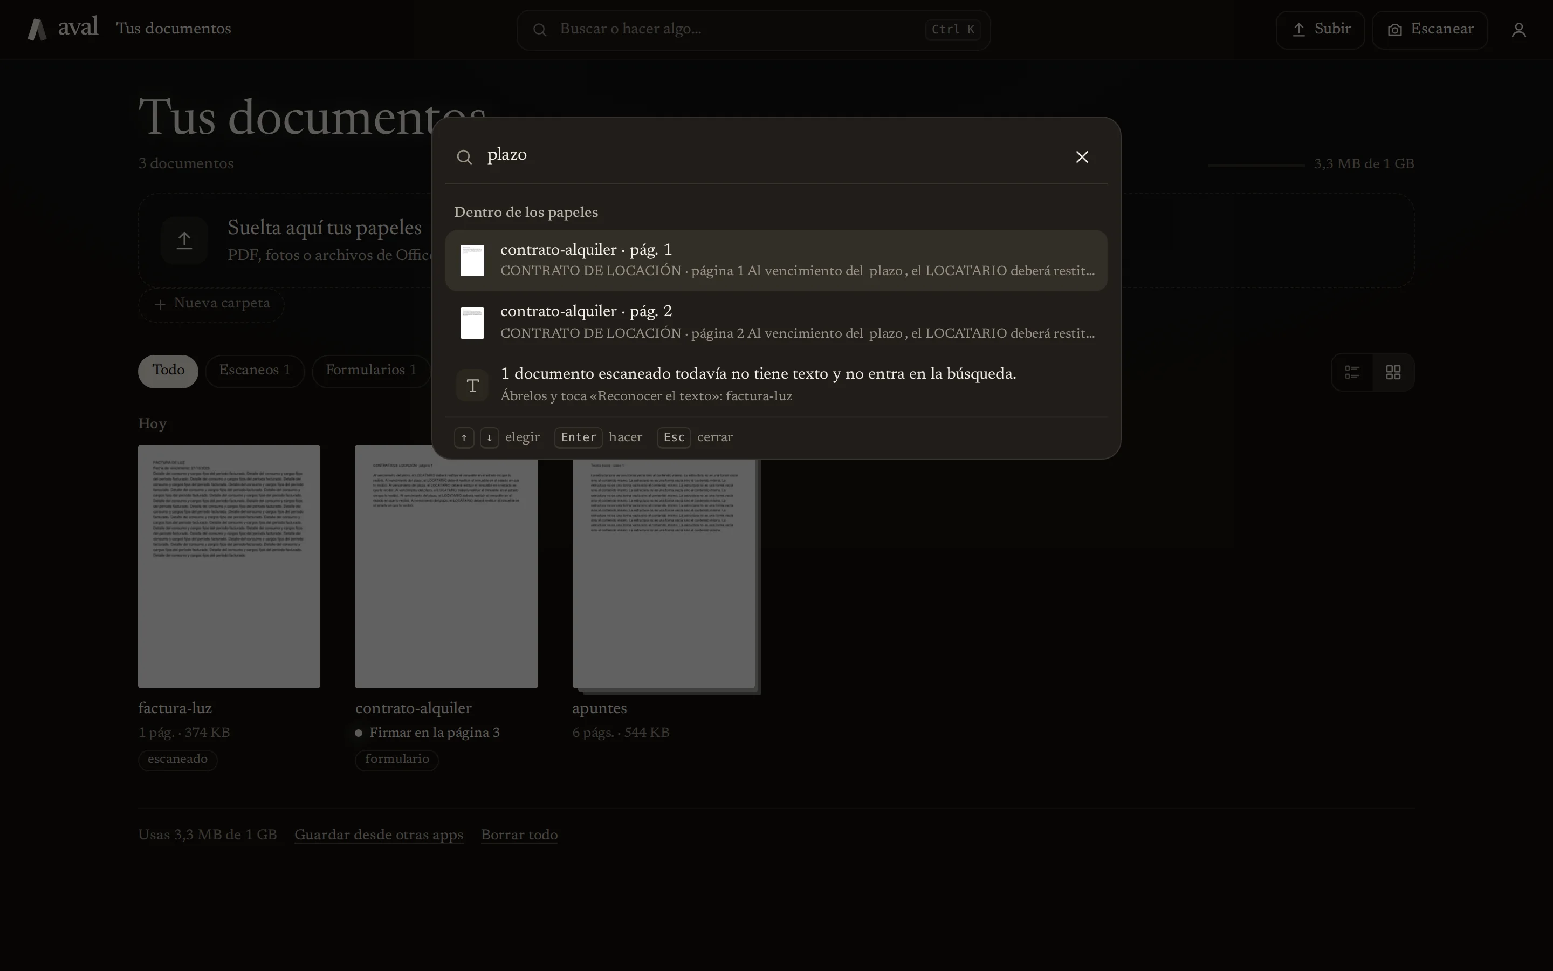Click the "factura-luz" file name
Screen dimensions: 1553x971
pyautogui.click(x=175, y=708)
